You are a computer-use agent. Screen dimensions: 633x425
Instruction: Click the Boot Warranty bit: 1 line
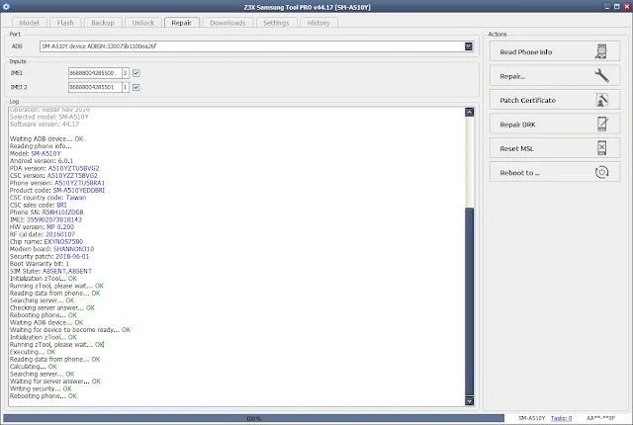coord(40,264)
